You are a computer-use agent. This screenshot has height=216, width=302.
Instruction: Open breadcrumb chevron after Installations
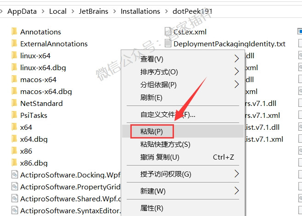(167, 11)
